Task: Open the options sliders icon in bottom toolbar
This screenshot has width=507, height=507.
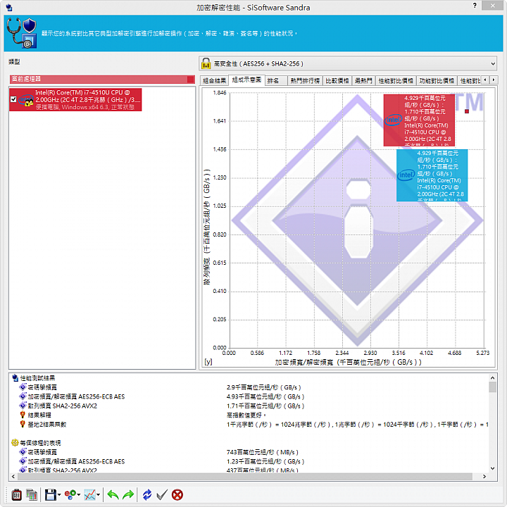Action: 16,495
